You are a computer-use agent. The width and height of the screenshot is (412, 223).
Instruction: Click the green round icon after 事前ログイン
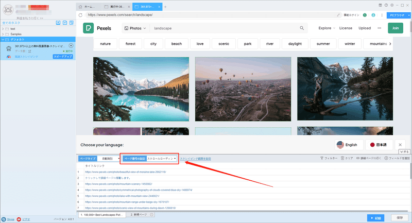(x=365, y=15)
